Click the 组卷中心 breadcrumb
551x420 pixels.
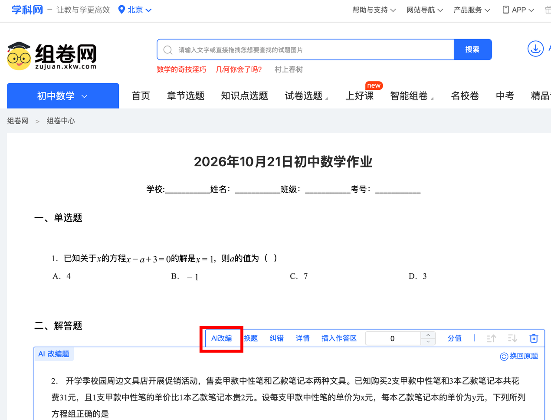[61, 121]
